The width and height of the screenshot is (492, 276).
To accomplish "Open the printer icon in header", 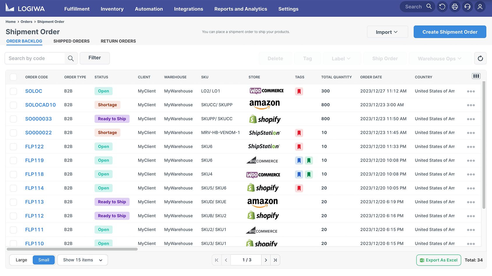I will (x=455, y=7).
